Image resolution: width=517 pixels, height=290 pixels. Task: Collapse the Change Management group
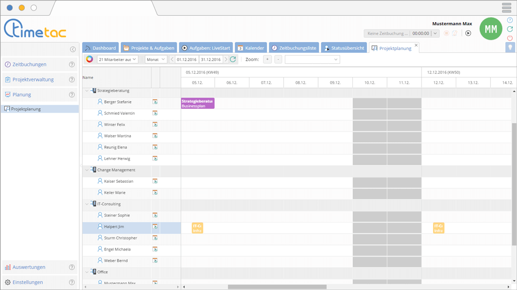point(87,170)
